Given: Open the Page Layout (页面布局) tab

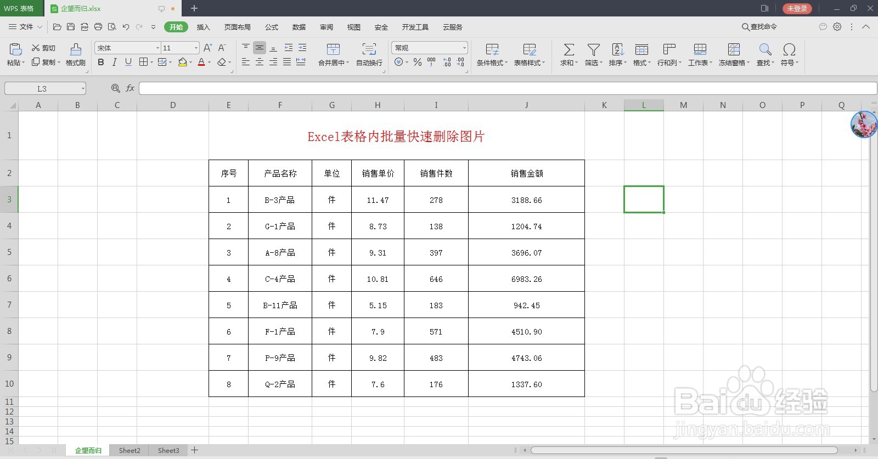Looking at the screenshot, I should pos(238,27).
